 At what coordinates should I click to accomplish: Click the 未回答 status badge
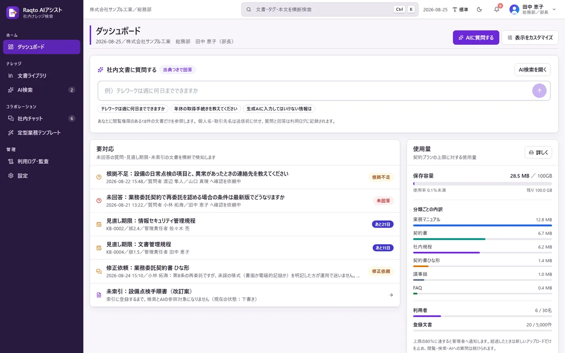click(383, 201)
